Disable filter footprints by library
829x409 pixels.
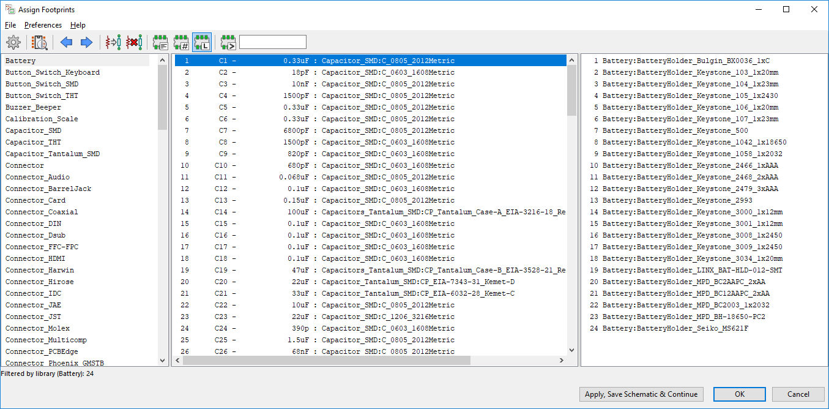click(x=201, y=42)
